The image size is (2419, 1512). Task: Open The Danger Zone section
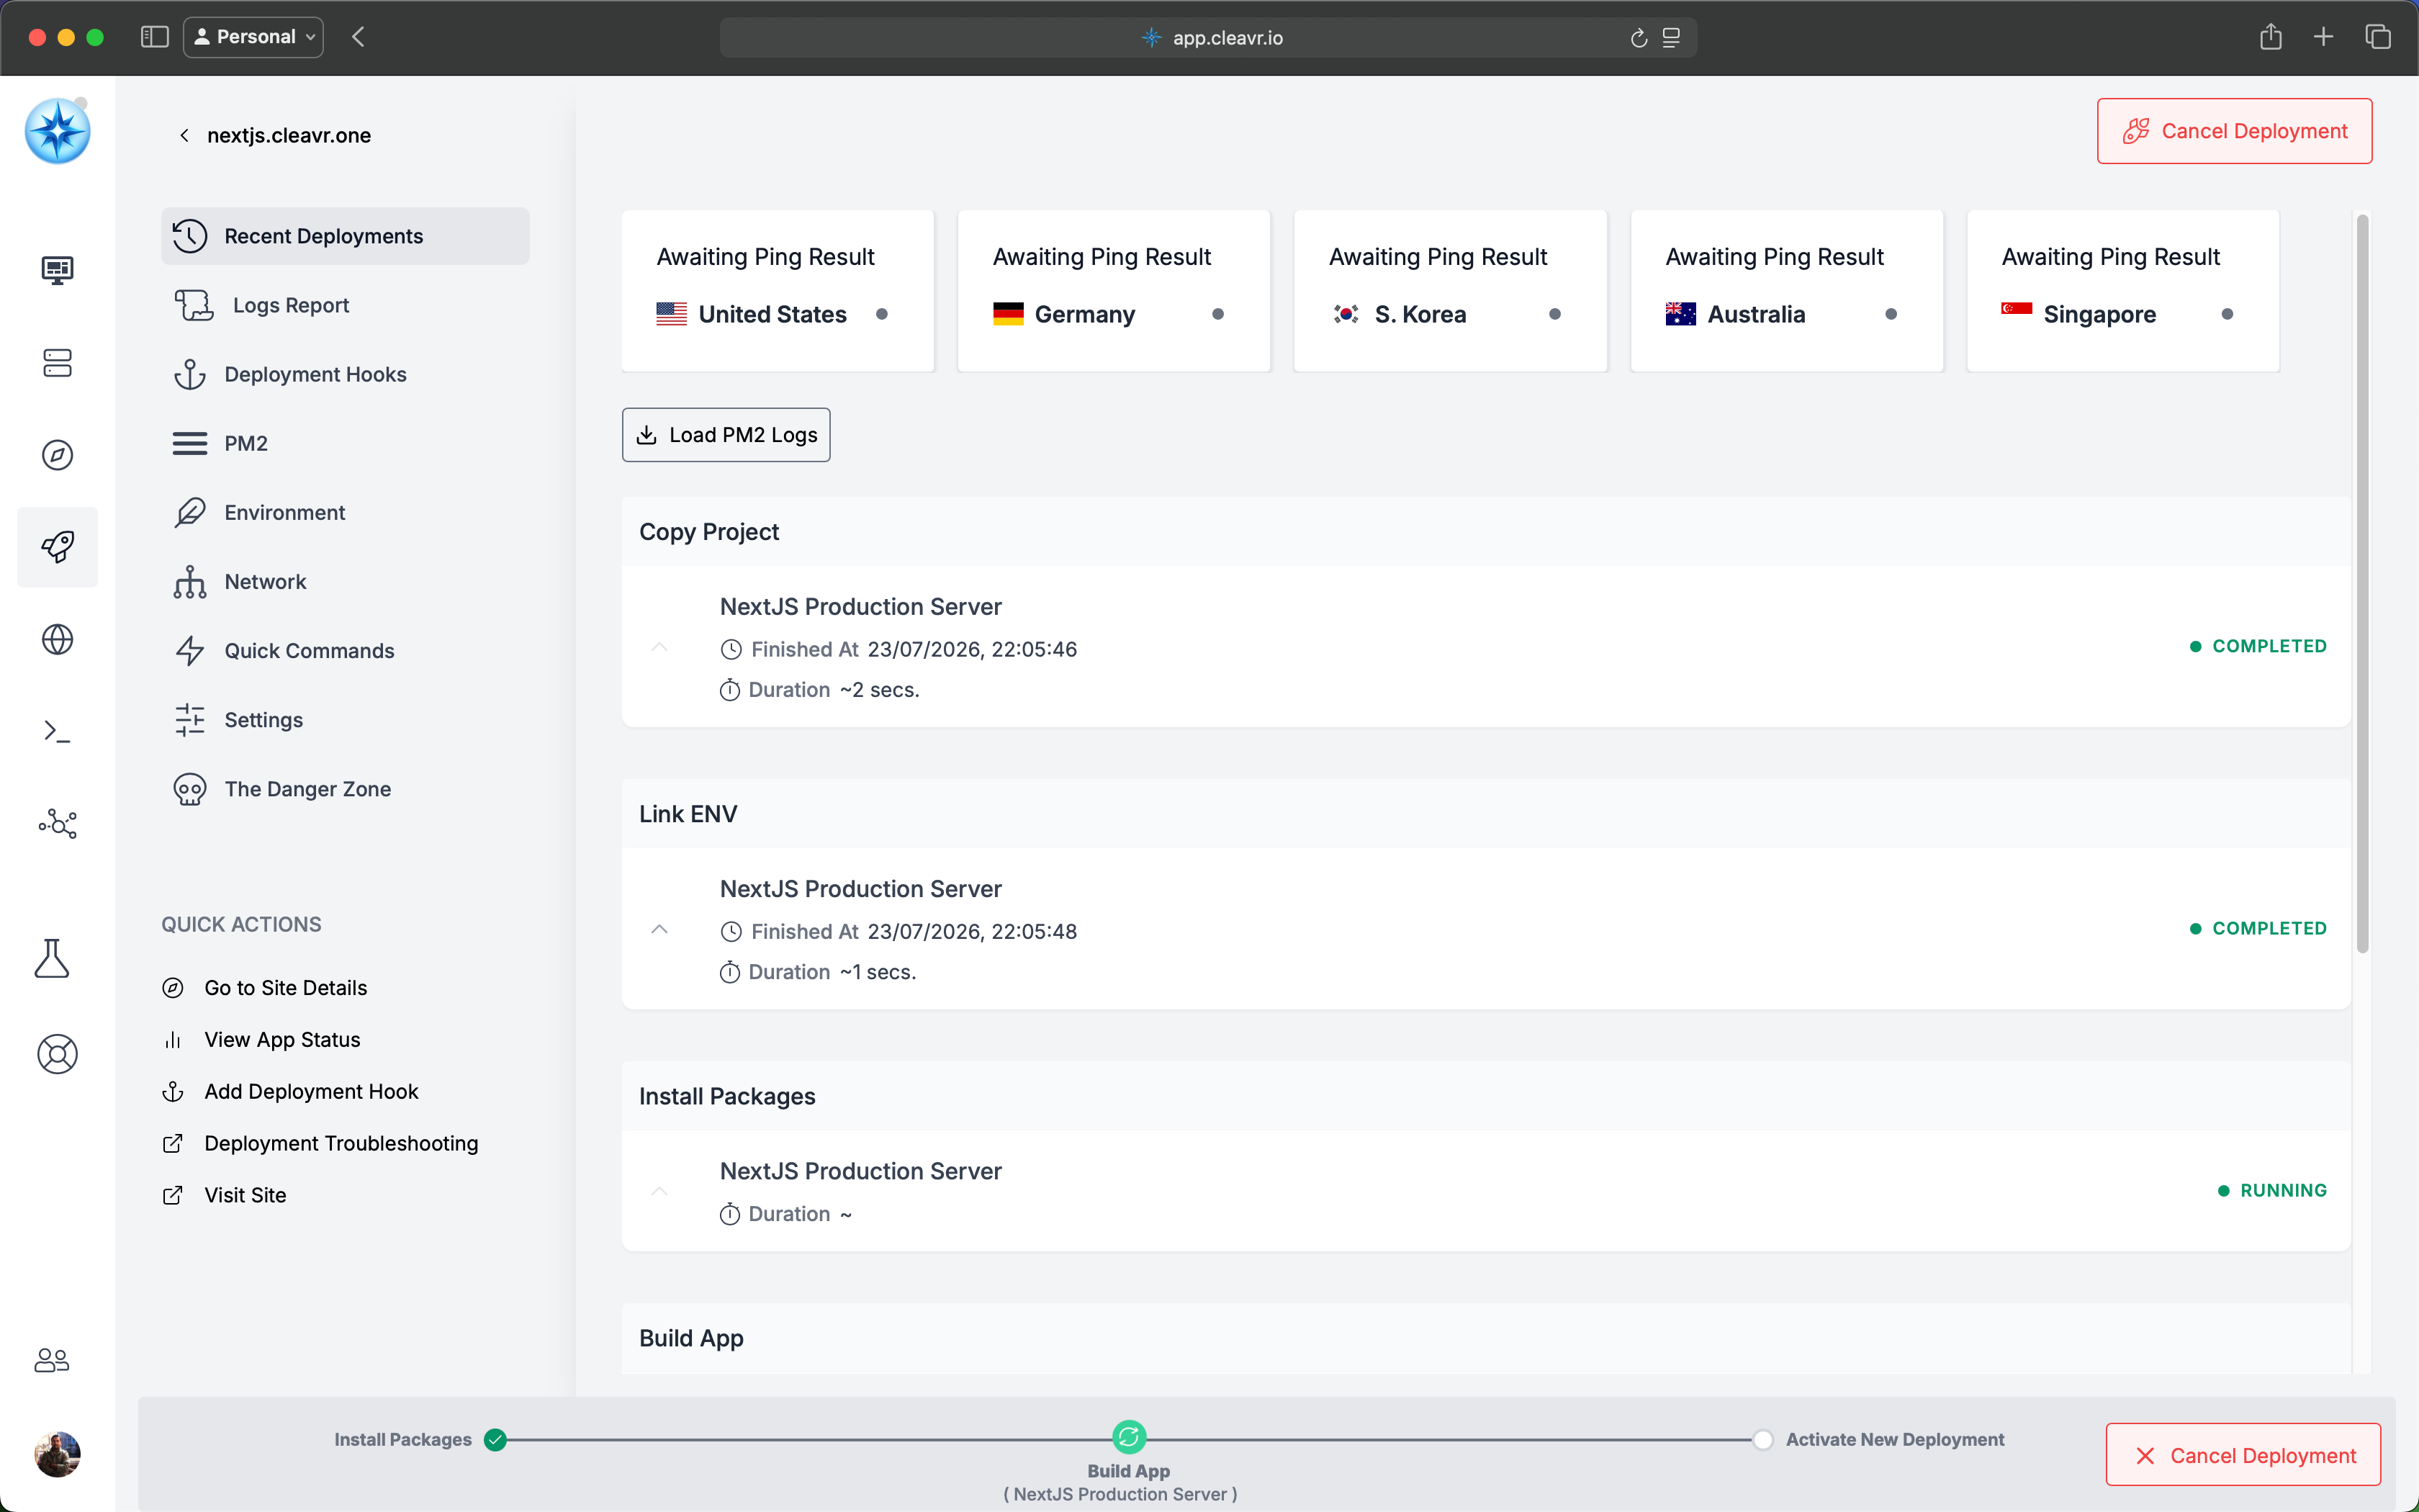[x=345, y=789]
